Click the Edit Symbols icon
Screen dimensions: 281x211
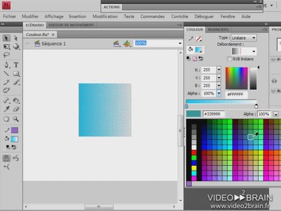(127, 43)
